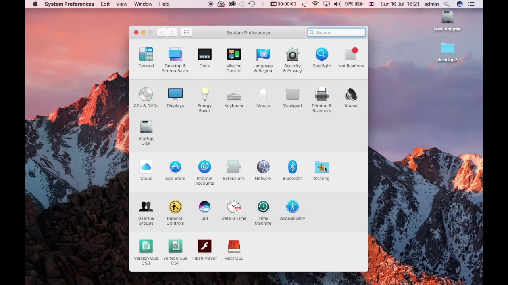Click the back navigation arrow
The width and height of the screenshot is (508, 285).
click(x=162, y=32)
